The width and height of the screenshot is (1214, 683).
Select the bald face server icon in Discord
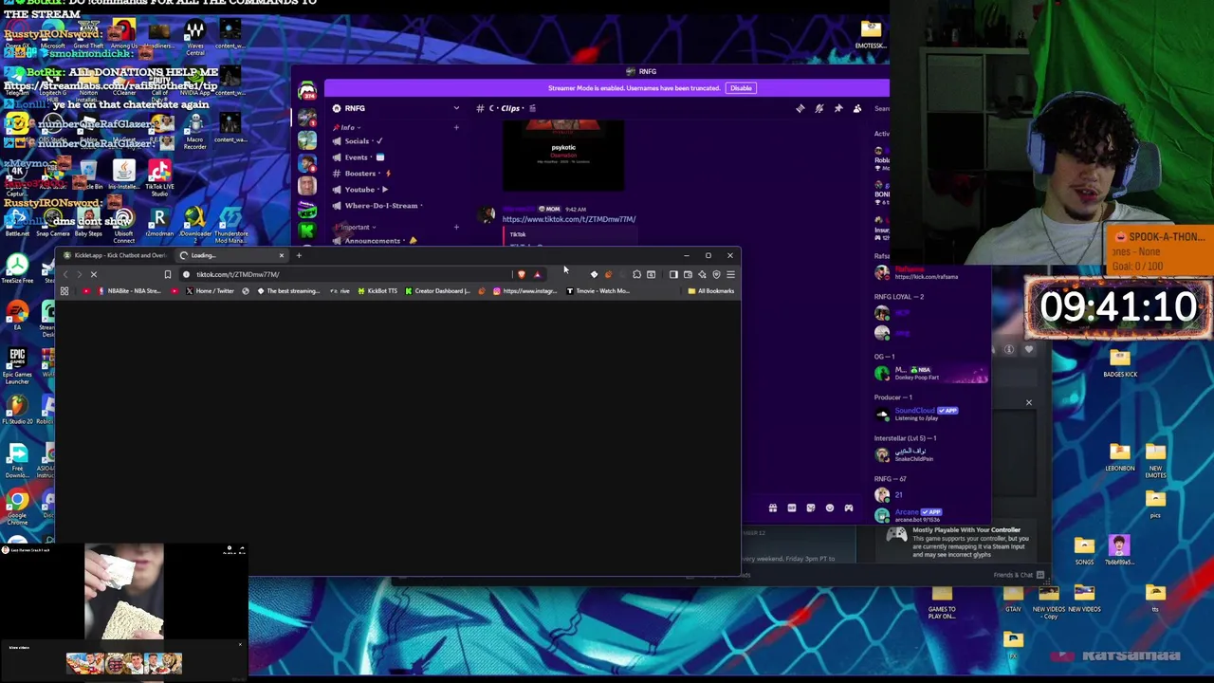306,186
